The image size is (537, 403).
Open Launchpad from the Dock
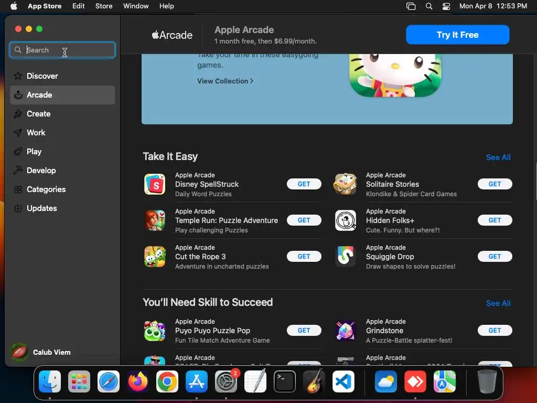click(79, 381)
